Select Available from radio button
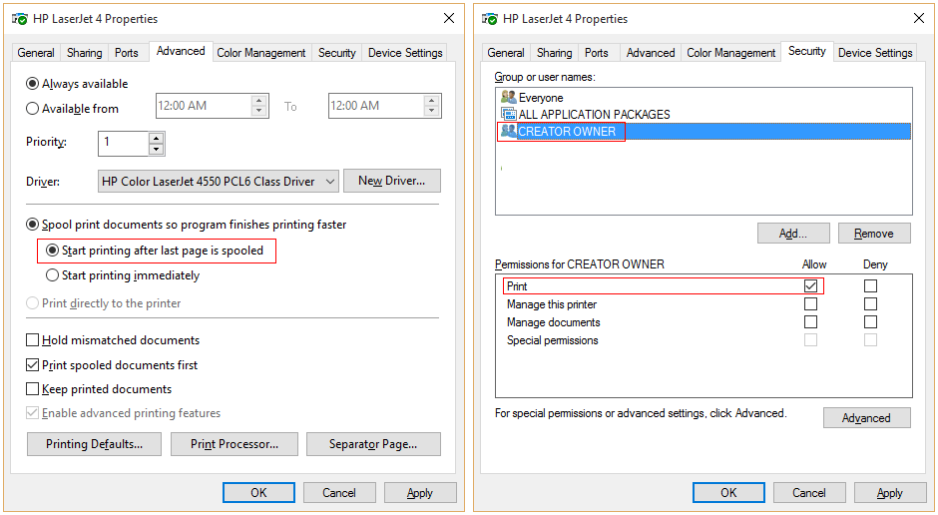Viewport: 938px width, 515px height. (x=32, y=108)
